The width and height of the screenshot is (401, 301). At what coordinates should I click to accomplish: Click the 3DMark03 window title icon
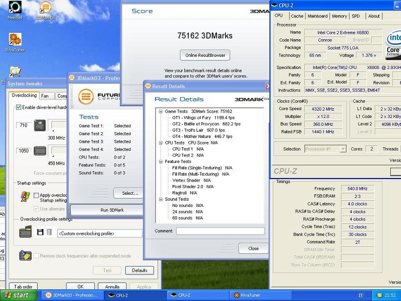click(x=72, y=78)
